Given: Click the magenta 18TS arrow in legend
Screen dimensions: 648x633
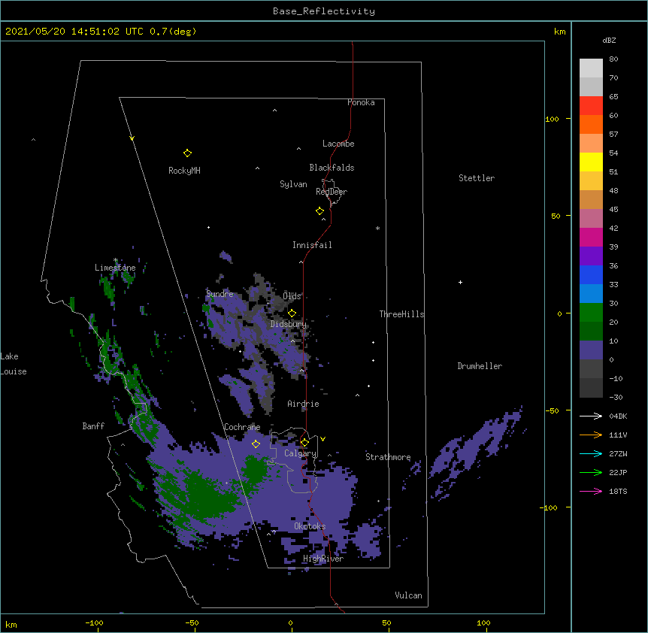Looking at the screenshot, I should click(591, 491).
